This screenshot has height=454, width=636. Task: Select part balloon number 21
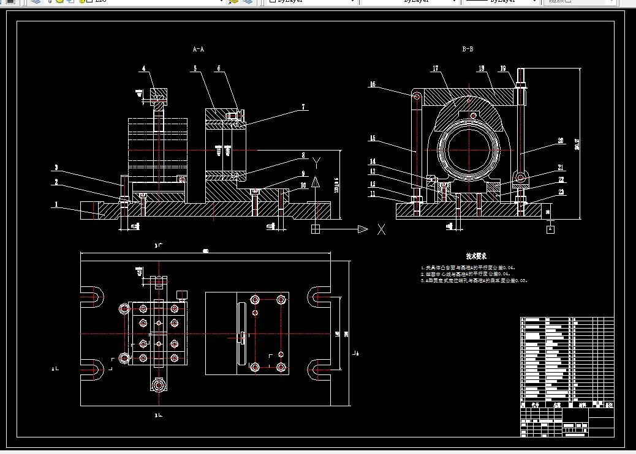coord(561,167)
